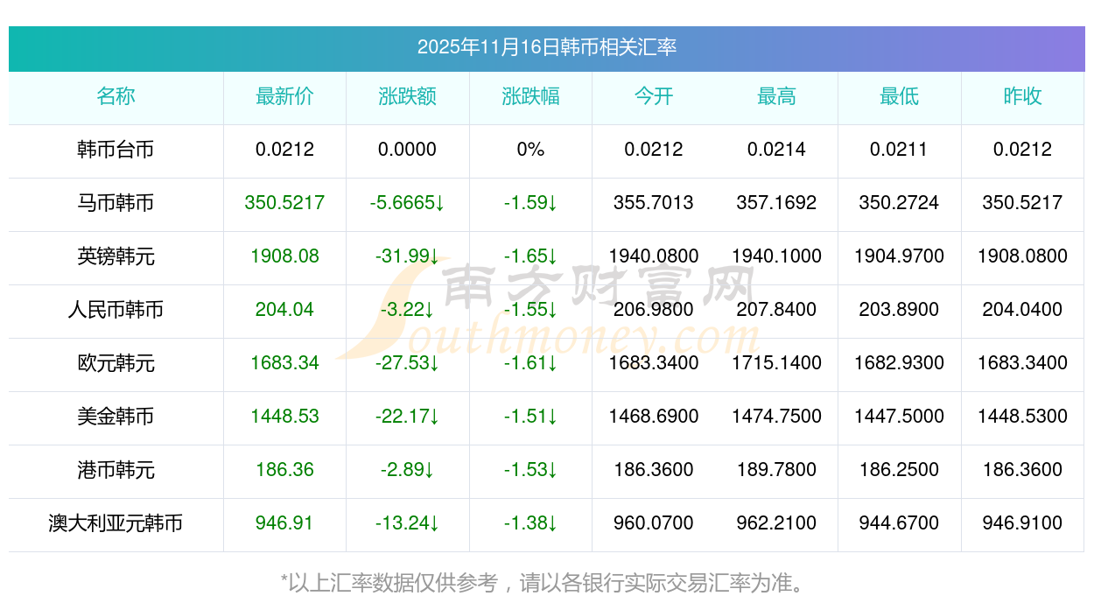Click the 今开 column header

click(x=654, y=96)
